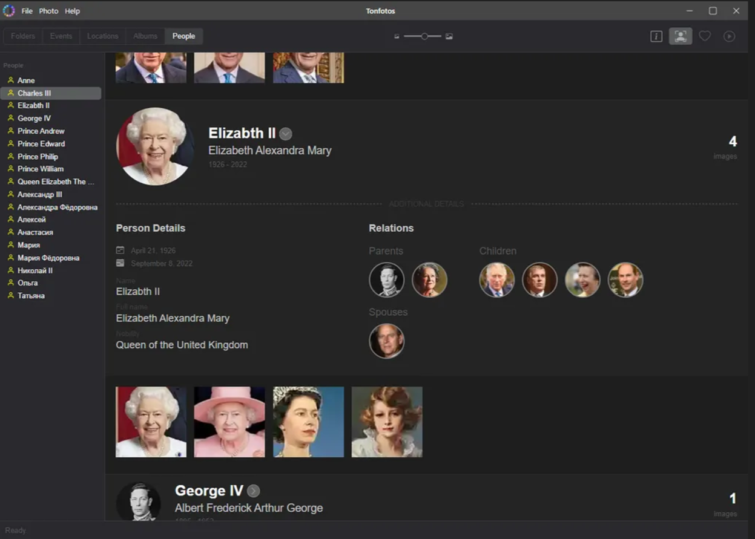
Task: Open the tiara portrait photo thumbnail
Action: pyautogui.click(x=308, y=422)
